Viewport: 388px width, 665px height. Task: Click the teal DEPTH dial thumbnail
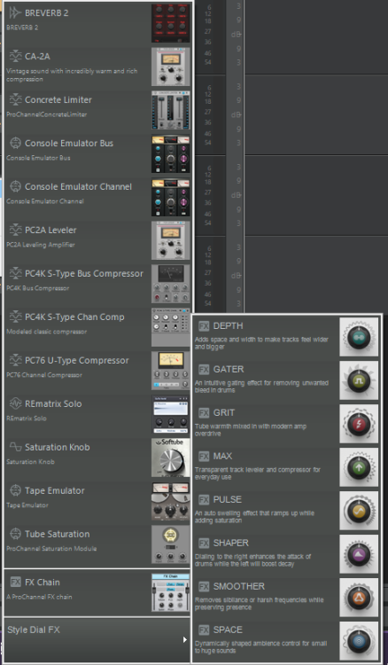point(359,337)
